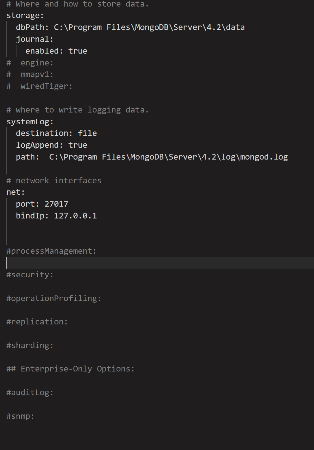Screen dimensions: 314x450
Task: Click the destination: file line
Action: (x=56, y=133)
